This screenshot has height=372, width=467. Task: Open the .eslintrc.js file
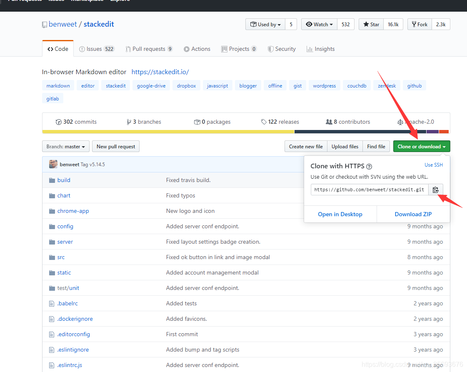tap(70, 365)
